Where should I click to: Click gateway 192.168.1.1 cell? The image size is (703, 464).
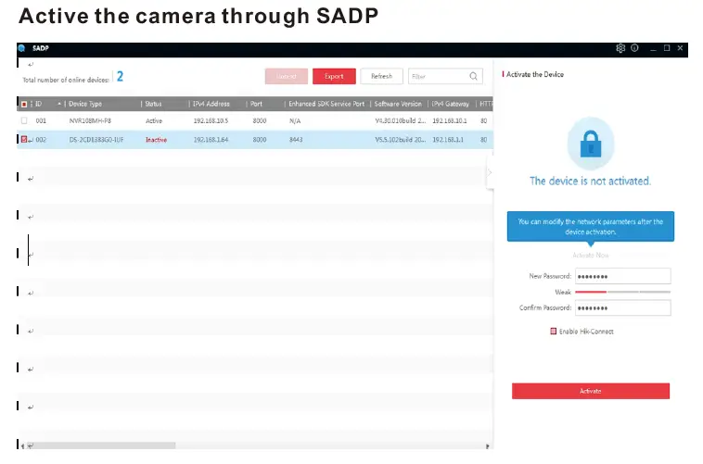pos(448,140)
